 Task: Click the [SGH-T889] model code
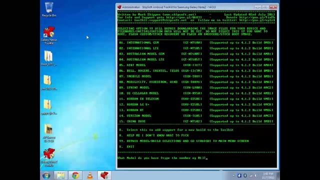coord(192,76)
